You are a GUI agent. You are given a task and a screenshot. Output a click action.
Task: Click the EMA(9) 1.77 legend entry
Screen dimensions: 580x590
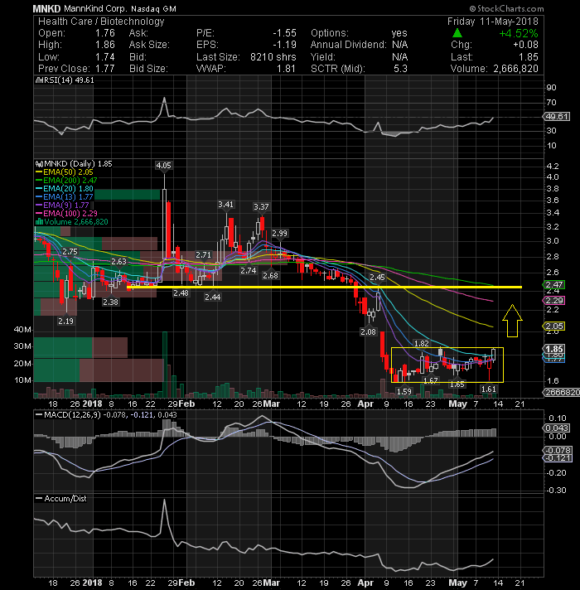coord(62,206)
